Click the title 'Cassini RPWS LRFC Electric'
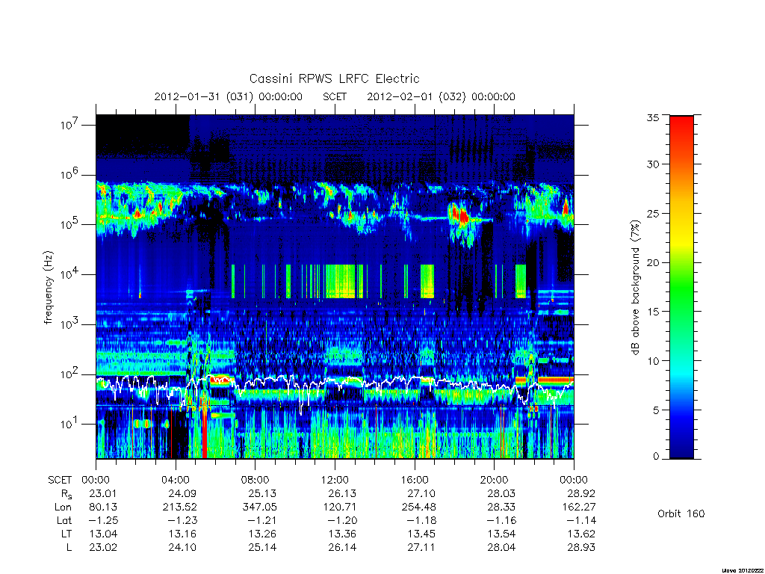This screenshot has width=765, height=574. click(x=334, y=78)
